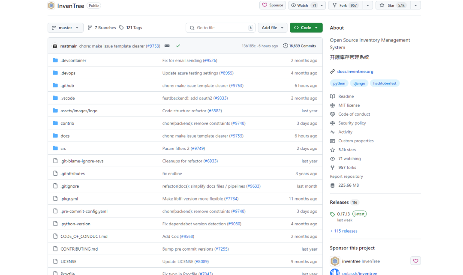This screenshot has height=275, width=463.
Task: Click the .github folder icon
Action: (55, 85)
